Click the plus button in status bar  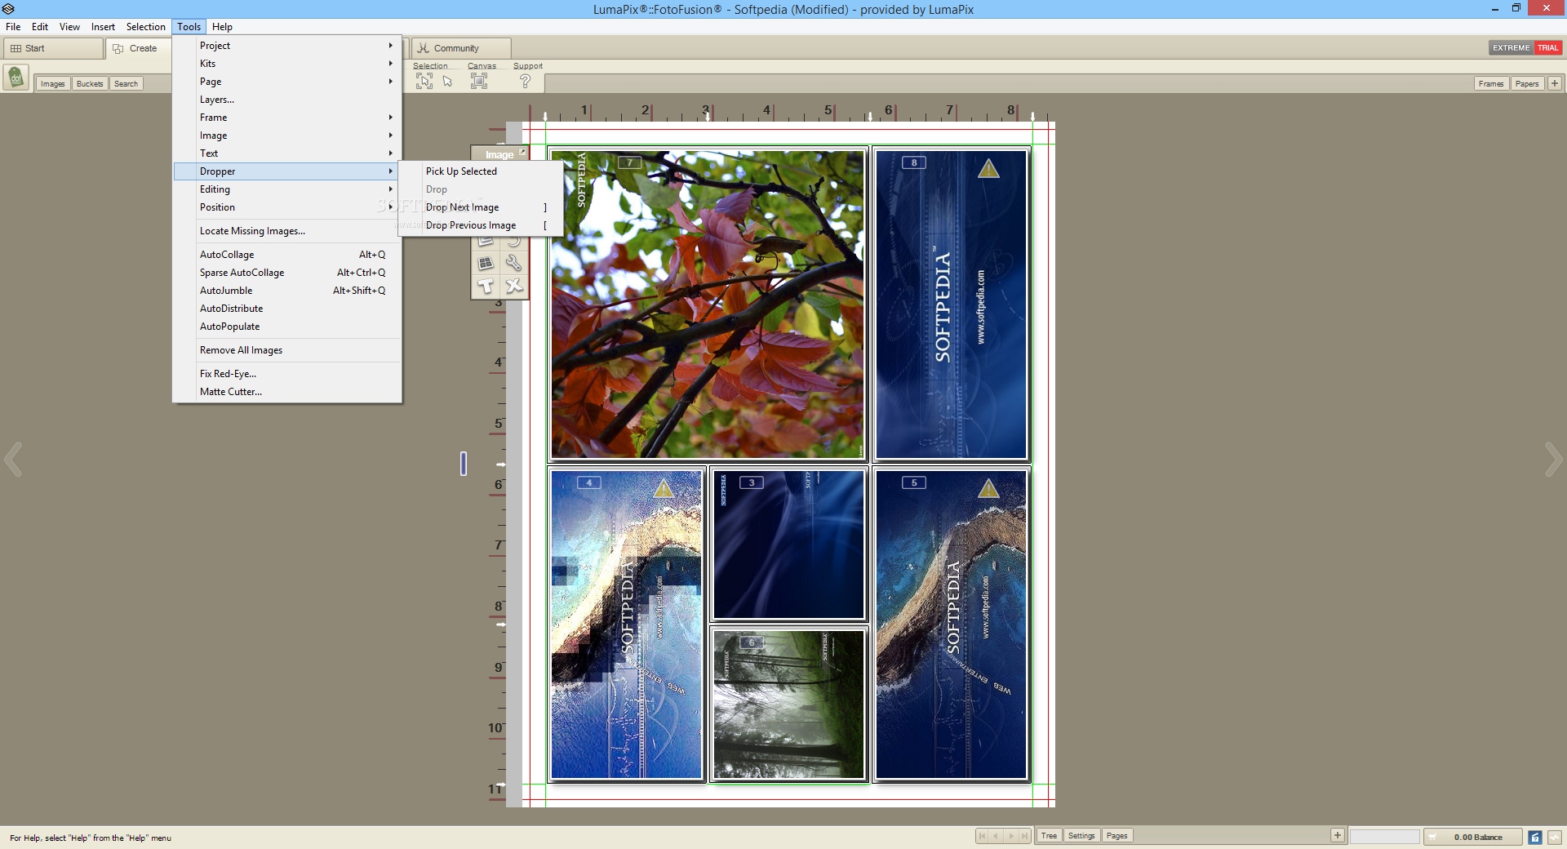pyautogui.click(x=1337, y=835)
